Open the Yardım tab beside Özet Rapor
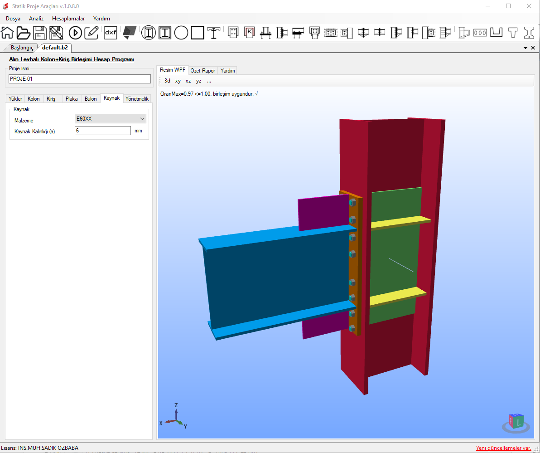Screen dimensions: 540x453 tap(227, 70)
